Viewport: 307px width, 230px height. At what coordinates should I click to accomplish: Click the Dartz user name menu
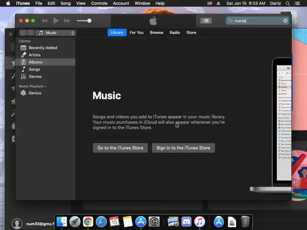[275, 3]
